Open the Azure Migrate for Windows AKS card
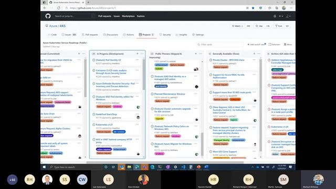This screenshot has height=189, width=336. pyautogui.click(x=173, y=145)
